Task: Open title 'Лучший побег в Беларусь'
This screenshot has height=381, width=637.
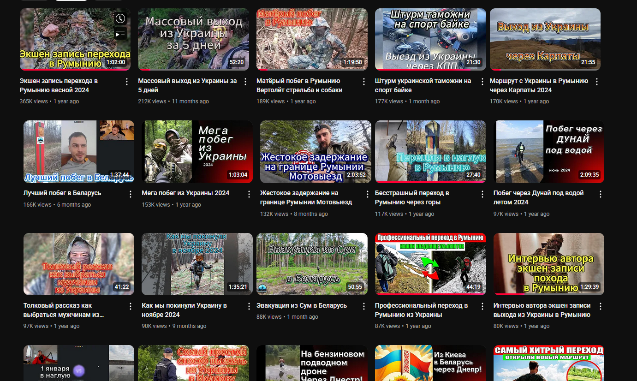Action: point(62,193)
